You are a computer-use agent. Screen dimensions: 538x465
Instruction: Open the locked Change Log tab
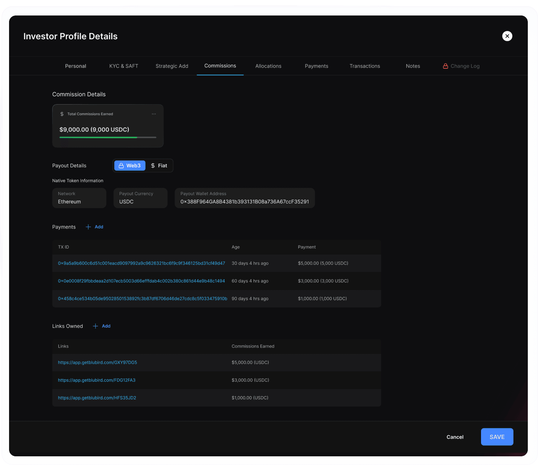point(461,66)
